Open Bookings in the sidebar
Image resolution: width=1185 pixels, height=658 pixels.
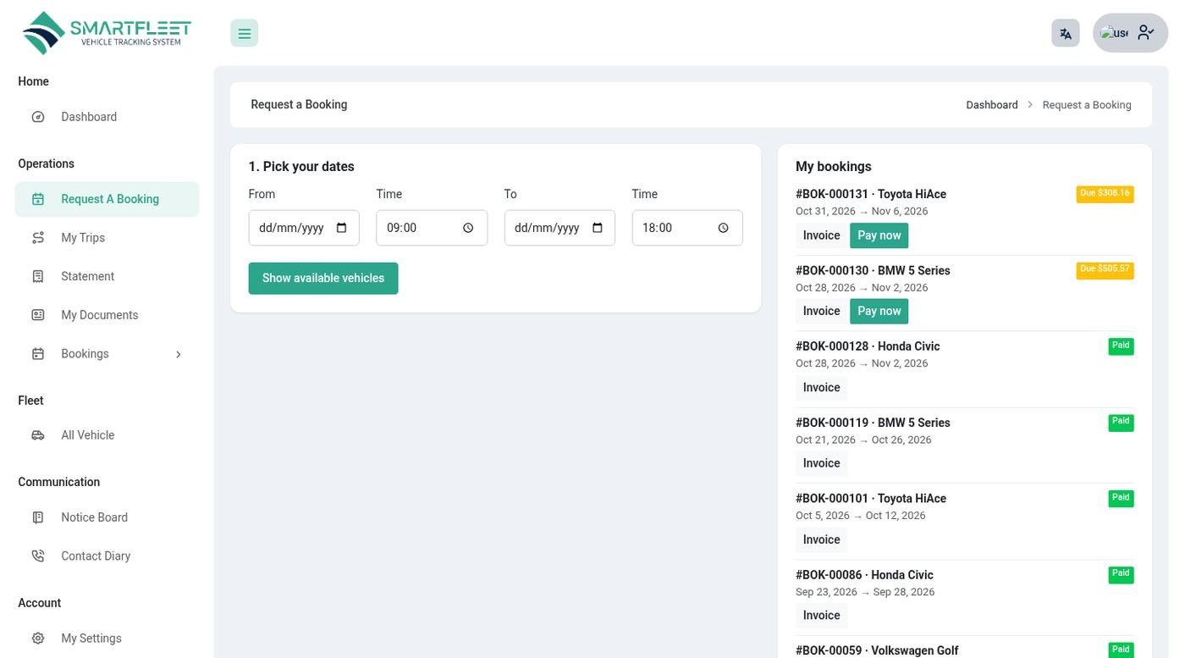coord(107,354)
